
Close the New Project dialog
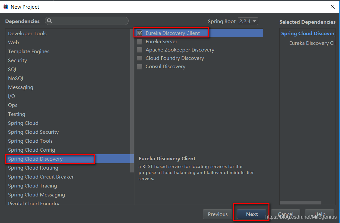[332, 7]
